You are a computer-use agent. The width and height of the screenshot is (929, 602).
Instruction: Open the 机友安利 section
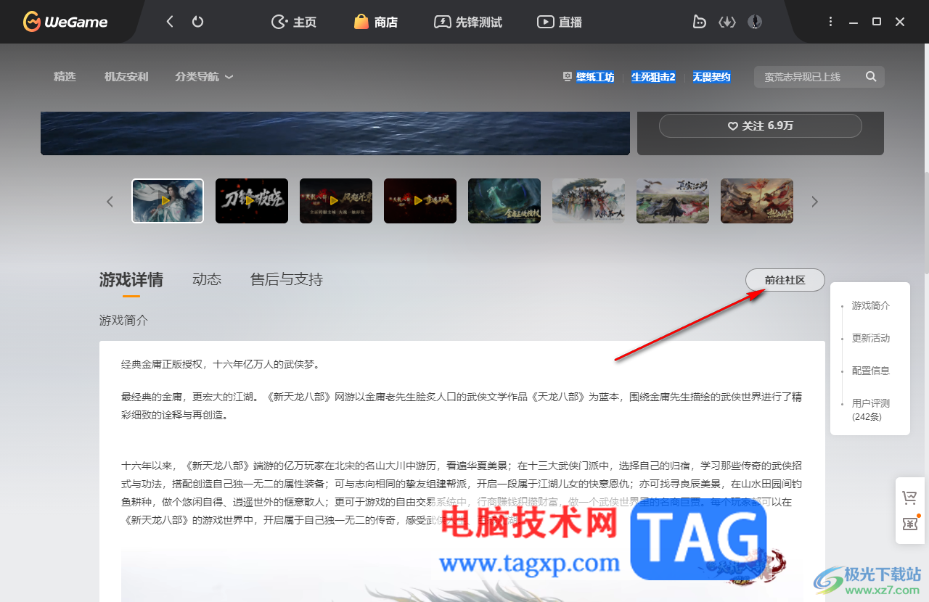(126, 76)
